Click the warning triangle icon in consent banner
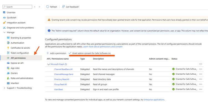This screenshot has height=110, width=208. 49,20
